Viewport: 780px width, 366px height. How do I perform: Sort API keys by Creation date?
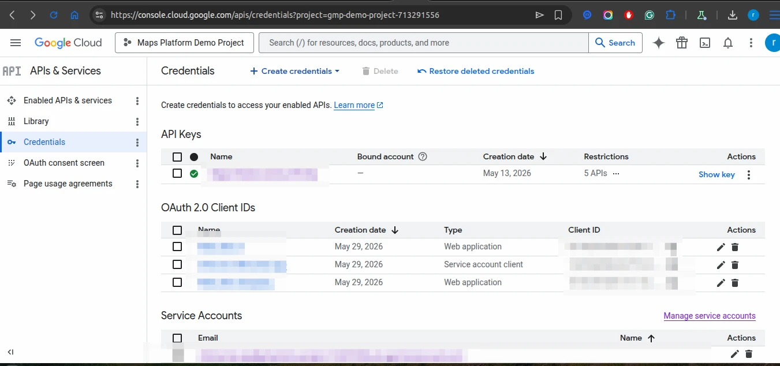[x=515, y=156]
